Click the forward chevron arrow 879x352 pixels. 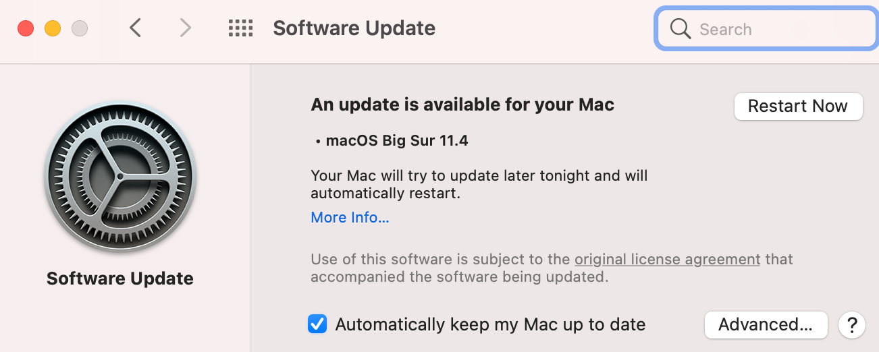pos(185,28)
